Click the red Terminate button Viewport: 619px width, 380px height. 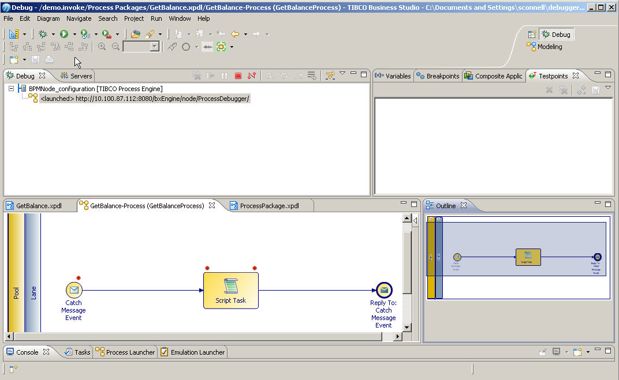238,76
